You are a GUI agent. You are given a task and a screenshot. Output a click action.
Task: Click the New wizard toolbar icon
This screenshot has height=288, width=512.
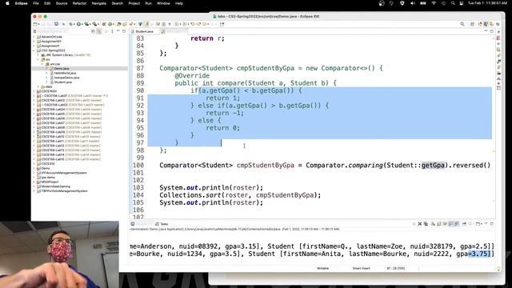[x=35, y=24]
